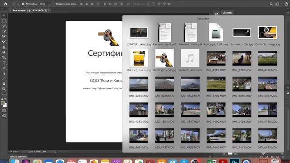Expand the workspace switcher dropdown arrow
290x163 pixels.
282,4
